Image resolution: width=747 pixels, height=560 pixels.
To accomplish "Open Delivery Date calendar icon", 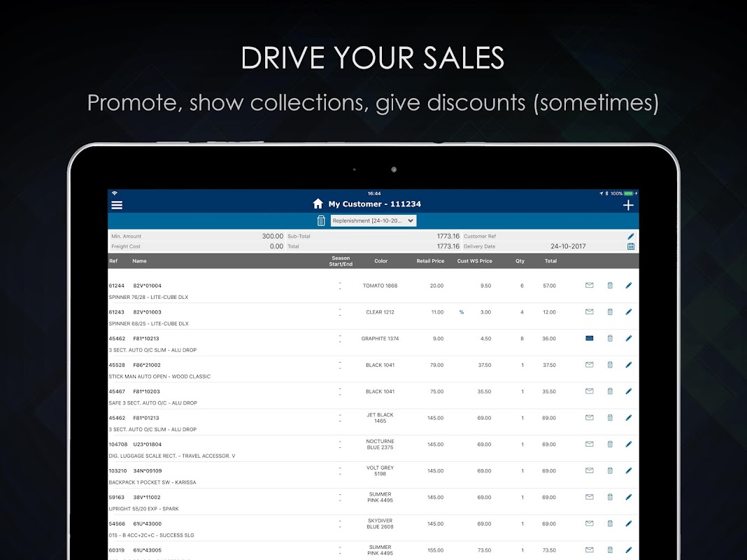I will [631, 246].
